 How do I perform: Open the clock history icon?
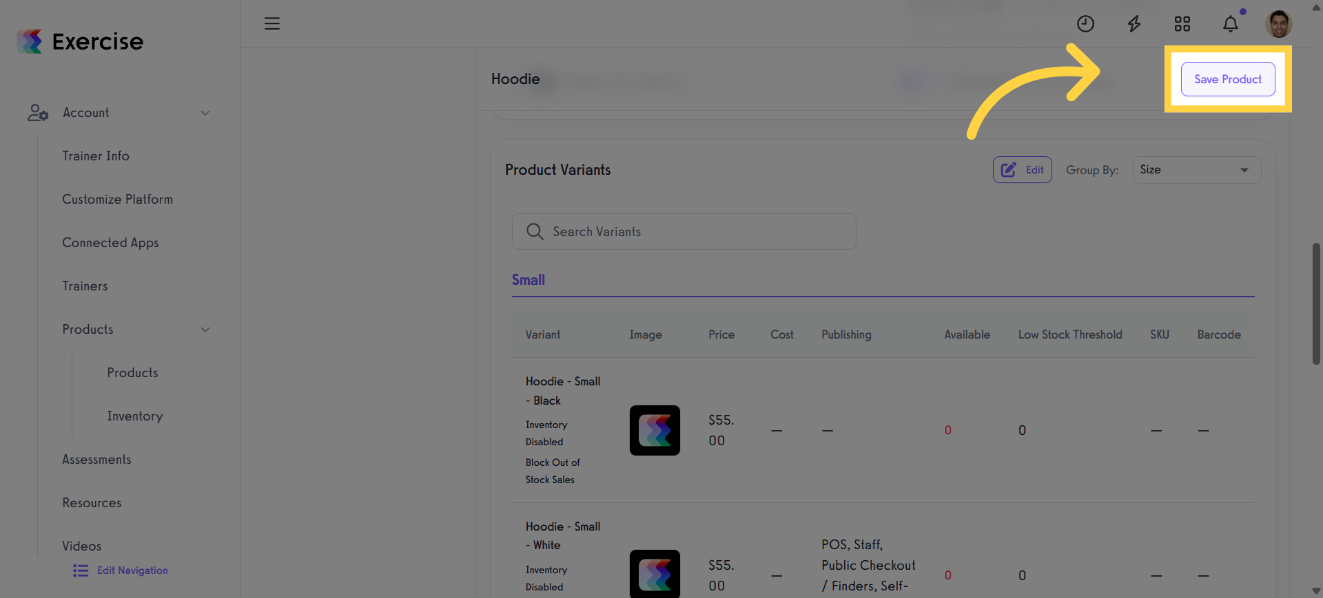point(1085,24)
